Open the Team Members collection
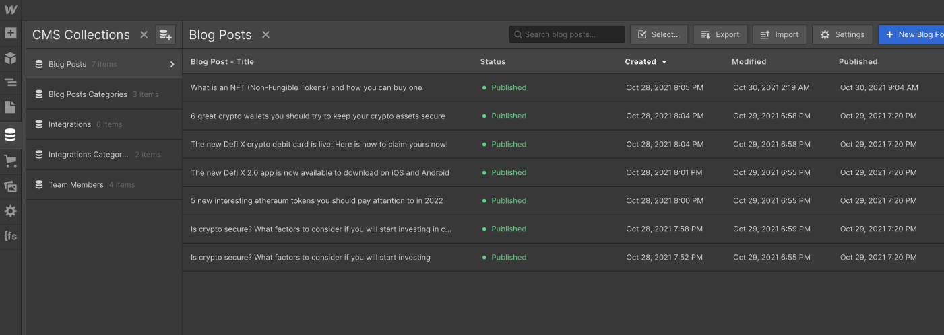Viewport: 944px width, 335px height. (x=104, y=184)
